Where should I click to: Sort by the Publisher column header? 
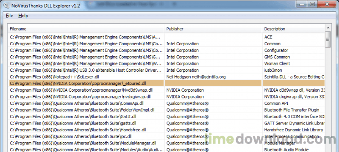pyautogui.click(x=213, y=29)
